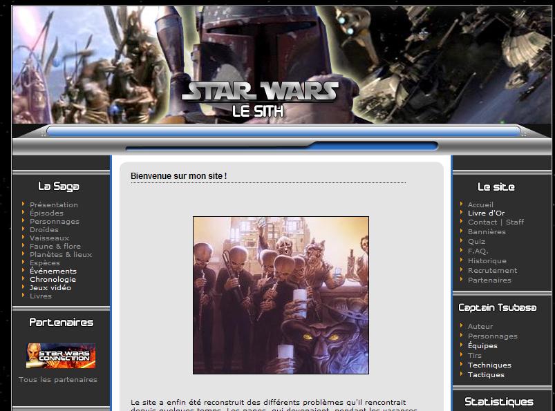Open Auteur under Captain Tsubasa
This screenshot has height=411, width=555.
pyautogui.click(x=480, y=327)
